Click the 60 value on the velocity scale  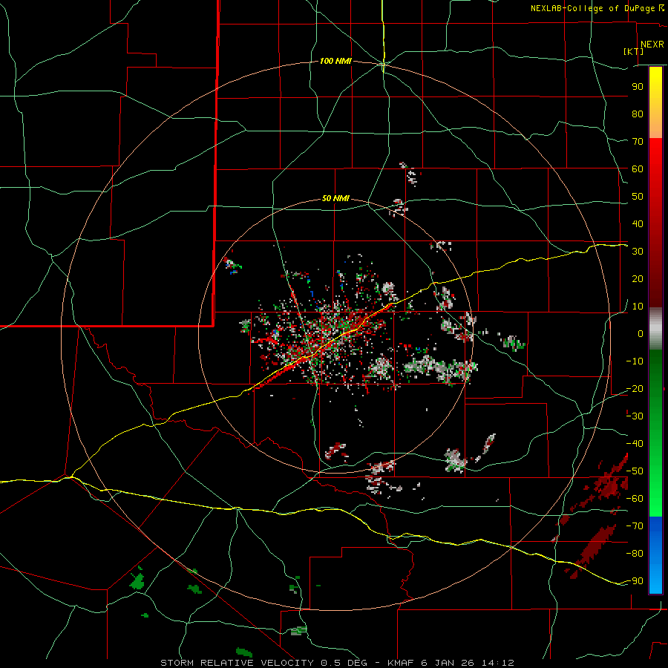[x=638, y=168]
